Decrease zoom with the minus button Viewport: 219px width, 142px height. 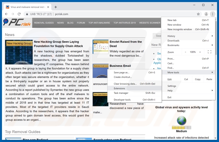pyautogui.click(x=185, y=52)
